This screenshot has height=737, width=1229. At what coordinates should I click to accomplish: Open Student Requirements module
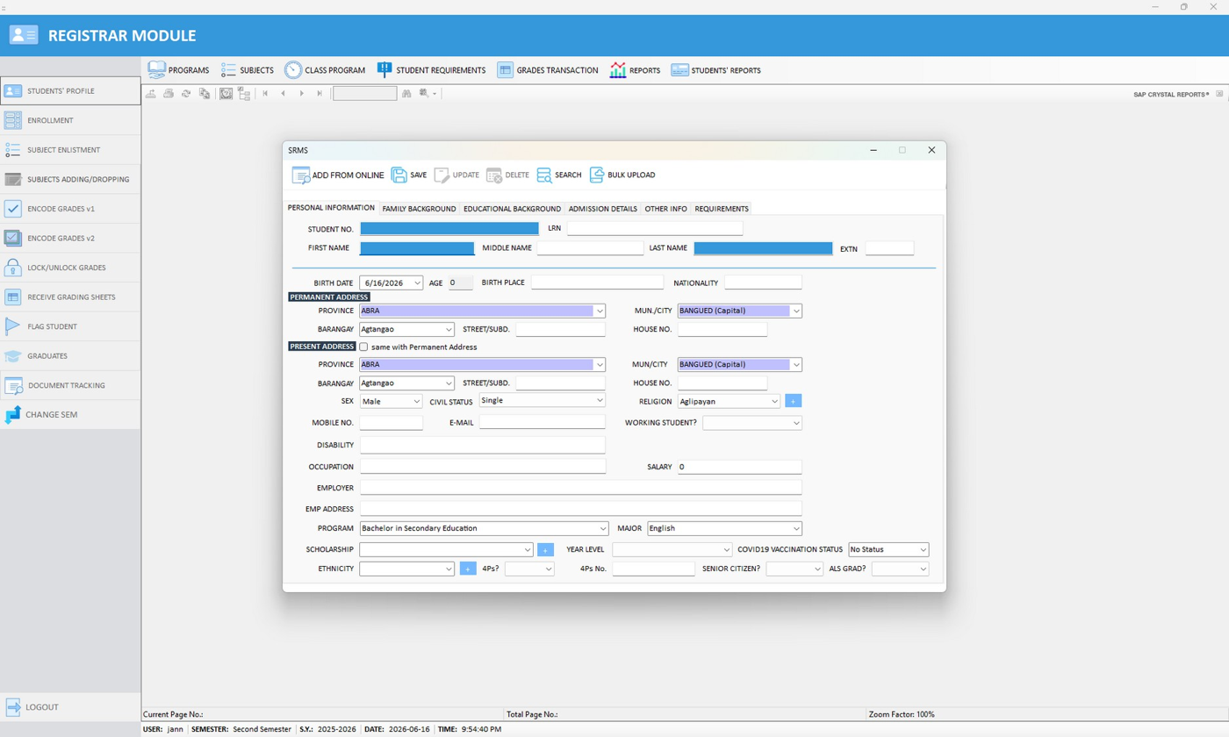coord(431,70)
